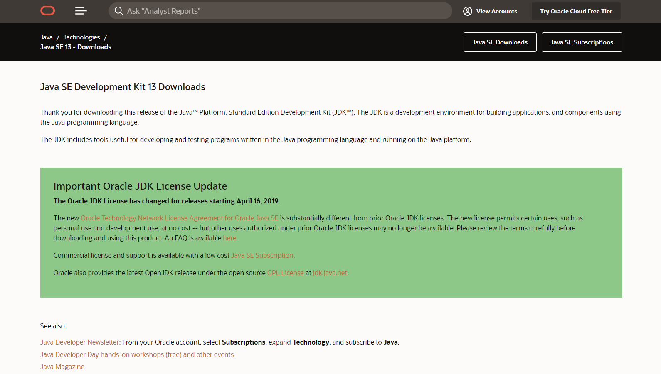This screenshot has height=374, width=661.
Task: Open Oracle Technology Network License Agreement link
Action: pos(179,218)
